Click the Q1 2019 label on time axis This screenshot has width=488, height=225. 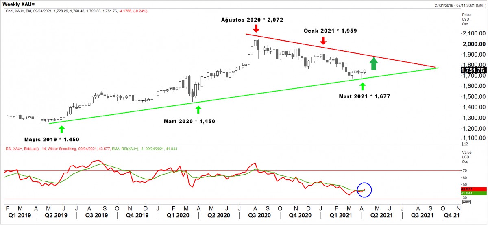coord(20,214)
